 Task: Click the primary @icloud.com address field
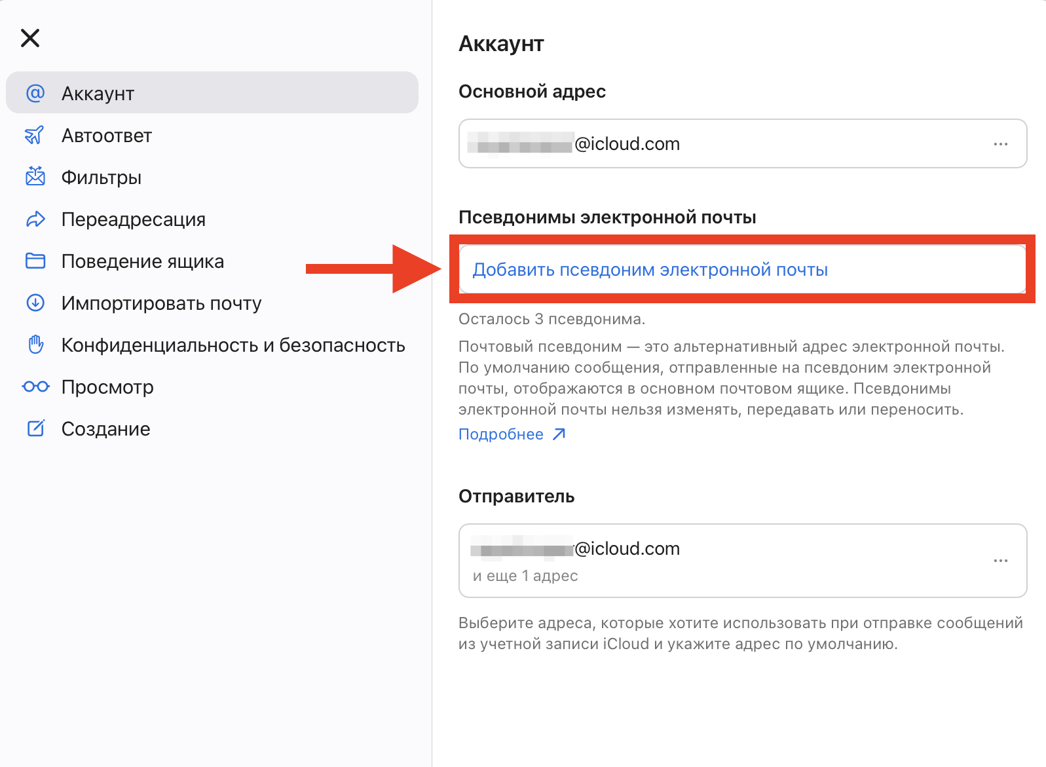pyautogui.click(x=743, y=144)
